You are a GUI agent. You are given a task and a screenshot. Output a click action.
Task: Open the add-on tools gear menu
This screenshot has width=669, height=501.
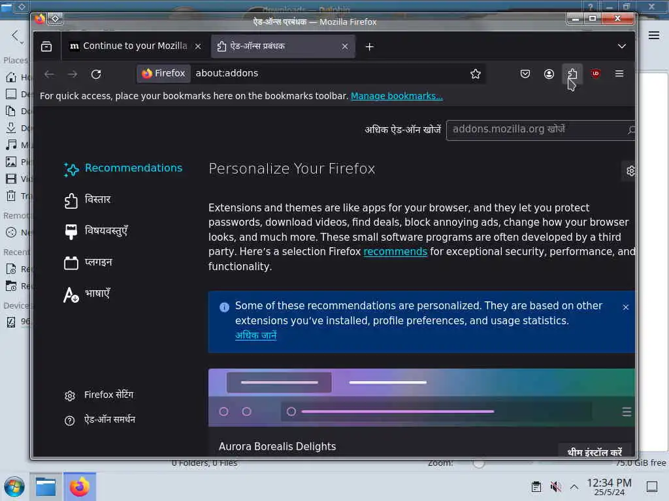click(630, 171)
